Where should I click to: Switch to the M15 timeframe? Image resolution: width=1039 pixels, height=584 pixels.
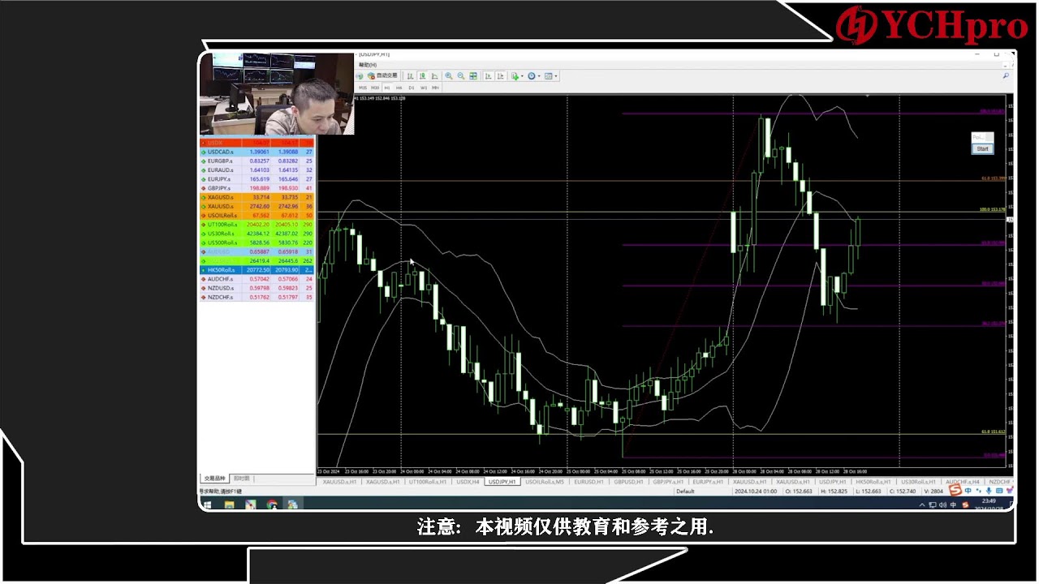(x=363, y=88)
